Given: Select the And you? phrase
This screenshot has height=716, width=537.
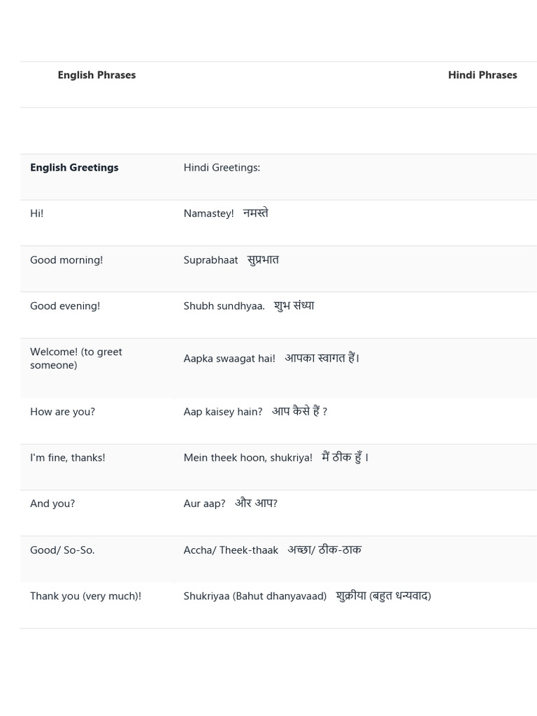Looking at the screenshot, I should [x=52, y=503].
